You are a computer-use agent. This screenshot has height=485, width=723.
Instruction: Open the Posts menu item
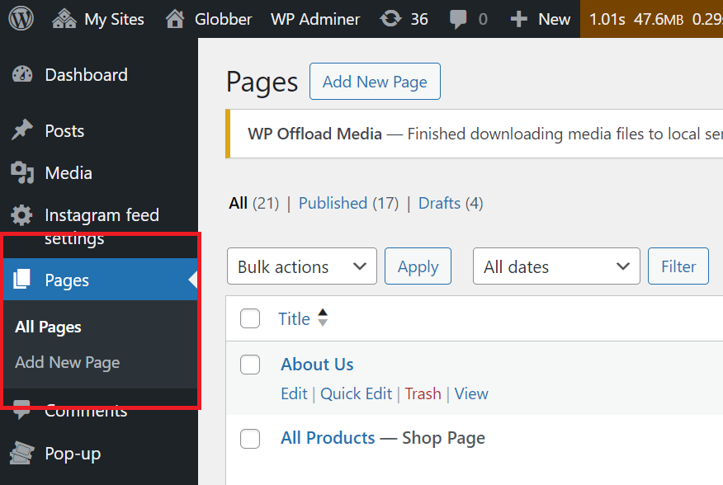coord(64,131)
